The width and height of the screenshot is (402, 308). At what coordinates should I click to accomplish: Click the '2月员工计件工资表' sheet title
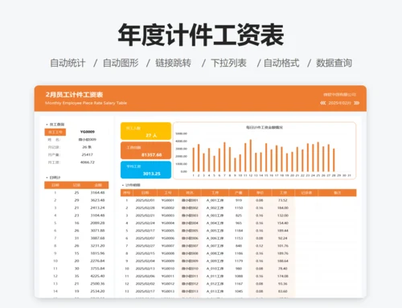(74, 95)
